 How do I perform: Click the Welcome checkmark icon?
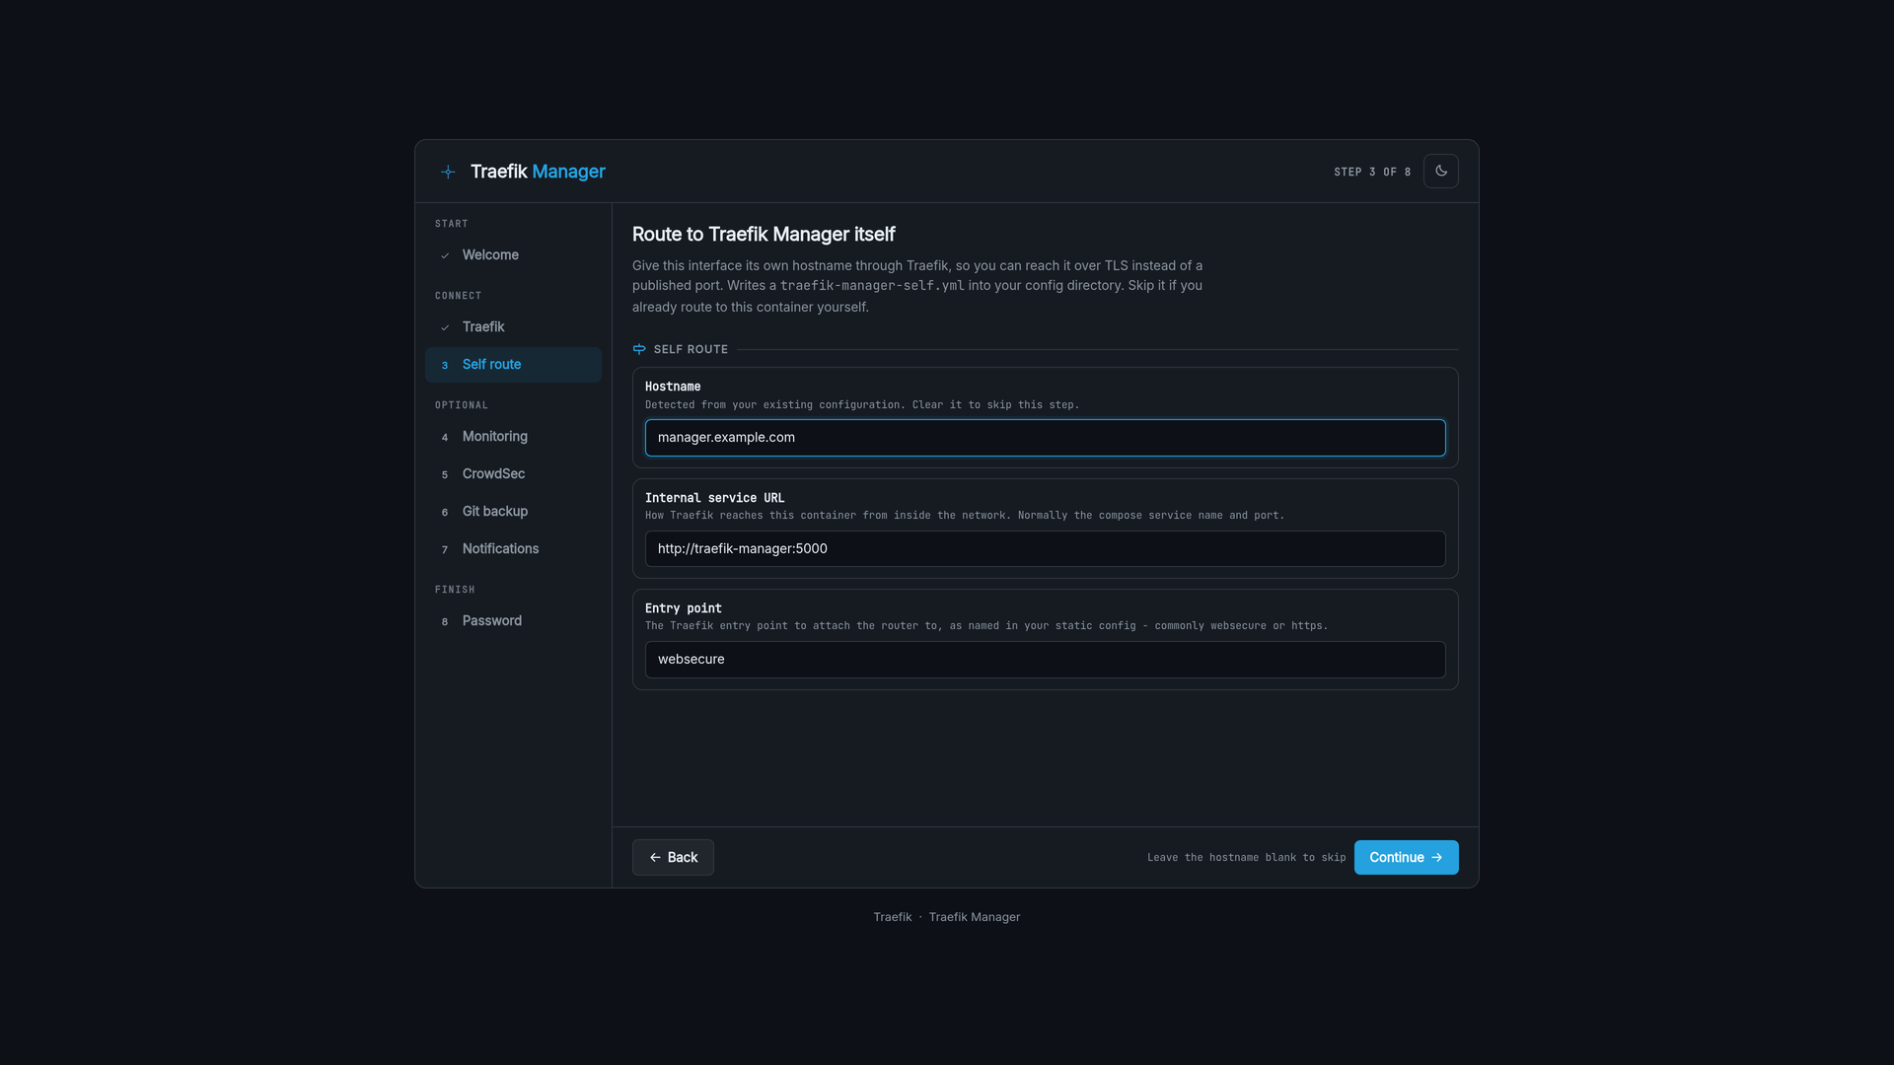(x=445, y=256)
